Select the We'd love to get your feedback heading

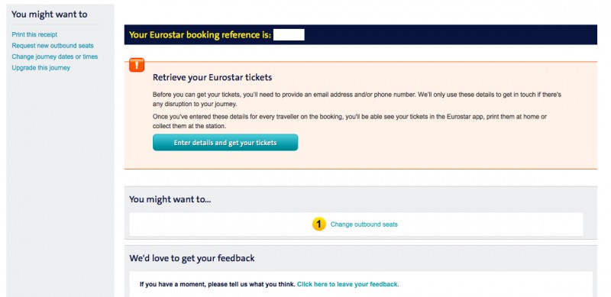192,257
